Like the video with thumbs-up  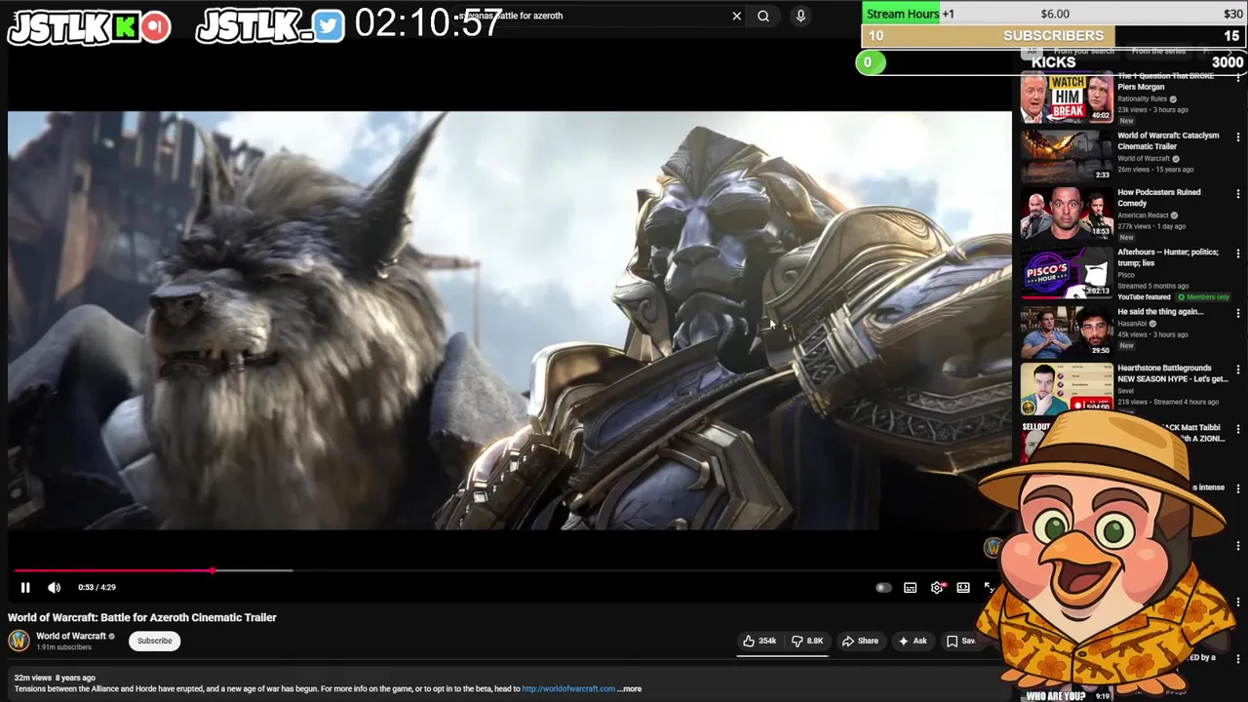pyautogui.click(x=760, y=641)
